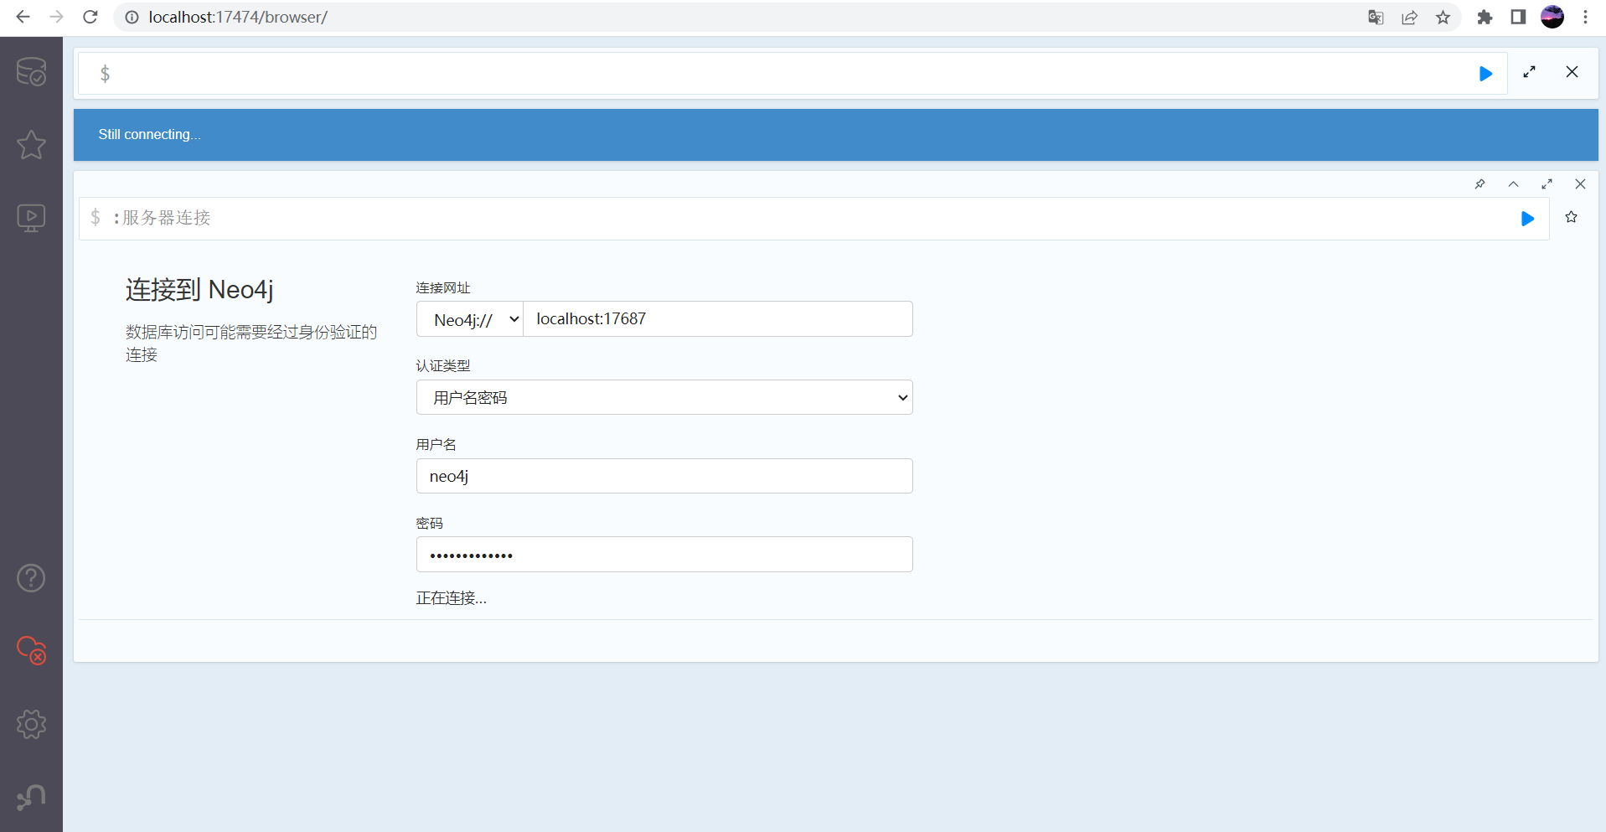The width and height of the screenshot is (1606, 832).
Task: Open the Neo4j:// protocol dropdown
Action: 470,319
